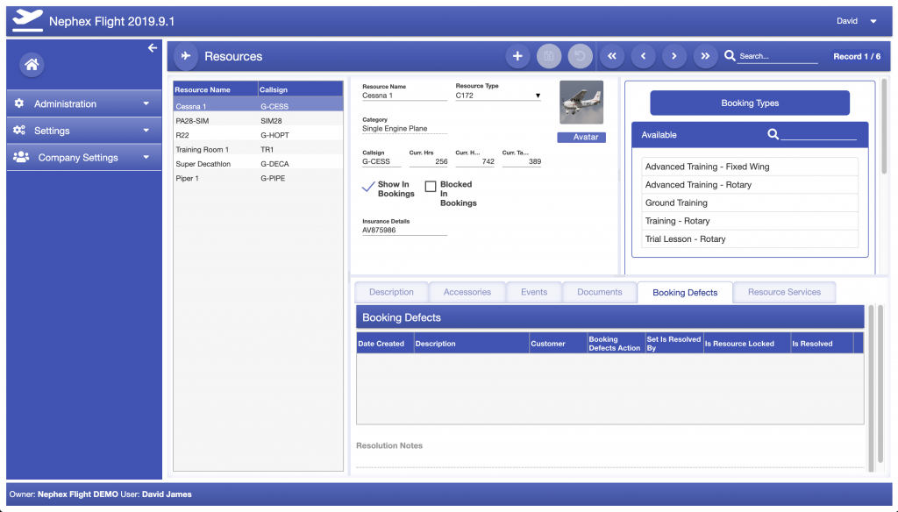Select the Training Room 1 resource row
898x512 pixels.
259,149
